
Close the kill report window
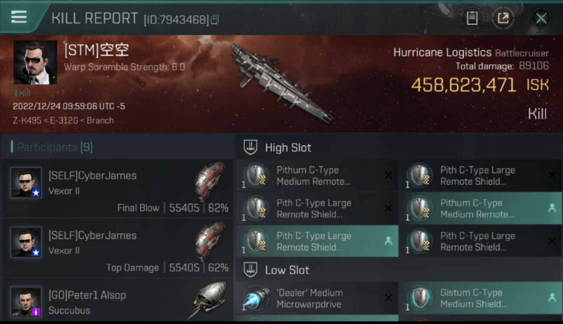coord(541,19)
